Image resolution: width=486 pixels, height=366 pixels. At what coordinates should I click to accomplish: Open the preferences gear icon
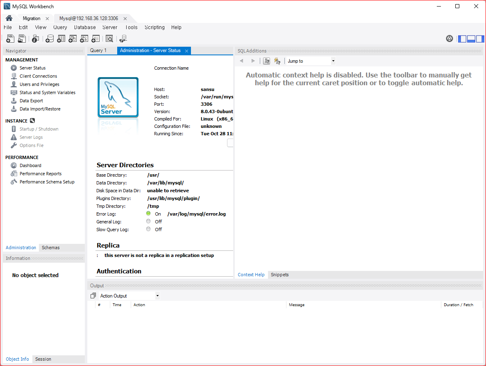(x=450, y=39)
